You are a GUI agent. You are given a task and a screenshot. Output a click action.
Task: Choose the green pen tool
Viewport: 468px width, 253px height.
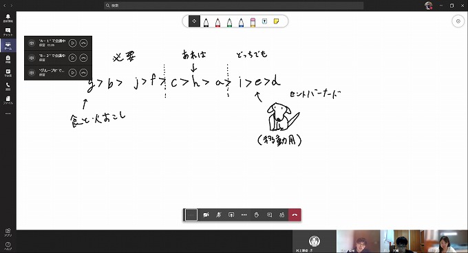coord(229,22)
